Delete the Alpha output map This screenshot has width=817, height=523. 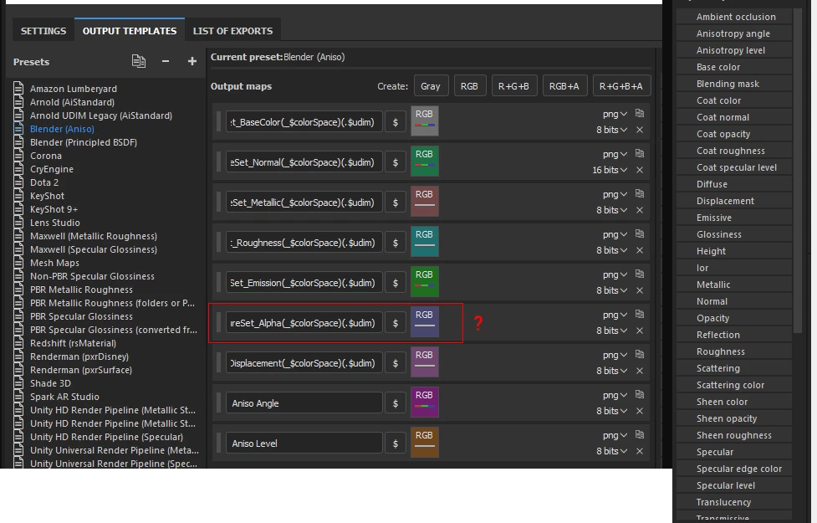click(x=640, y=331)
